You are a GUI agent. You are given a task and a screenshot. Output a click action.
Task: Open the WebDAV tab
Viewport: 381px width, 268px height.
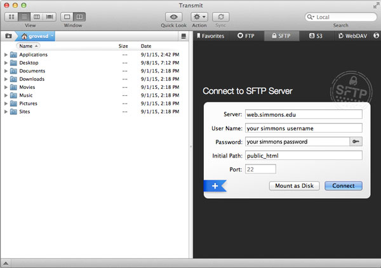pos(352,36)
